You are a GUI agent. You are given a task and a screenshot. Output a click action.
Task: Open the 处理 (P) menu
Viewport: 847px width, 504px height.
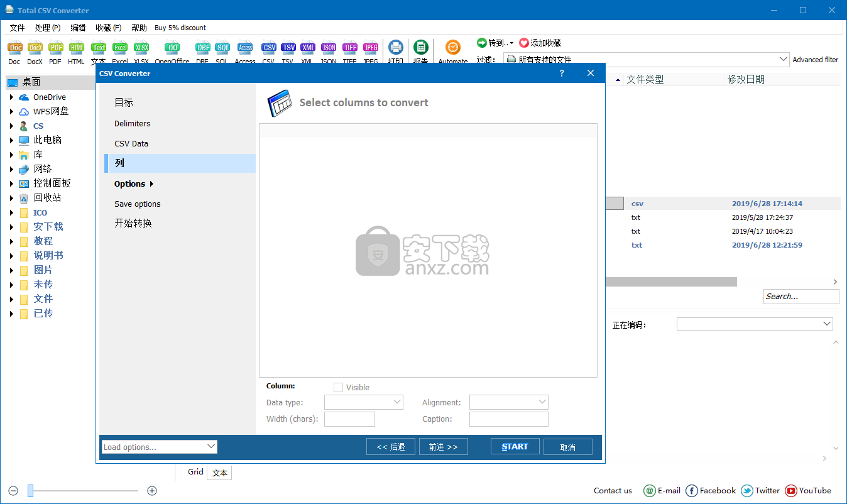click(x=48, y=28)
